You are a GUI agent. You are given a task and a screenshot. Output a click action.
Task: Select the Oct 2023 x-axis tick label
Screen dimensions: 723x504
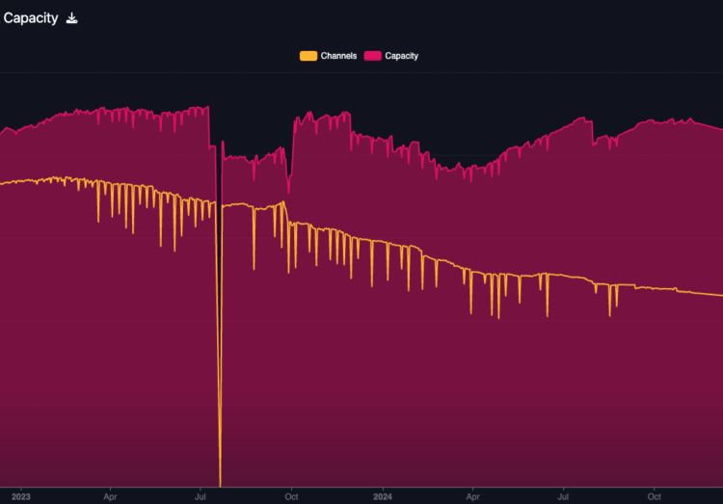(290, 497)
